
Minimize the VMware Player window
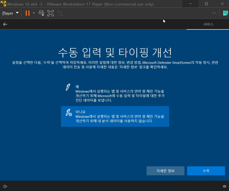click(190, 4)
